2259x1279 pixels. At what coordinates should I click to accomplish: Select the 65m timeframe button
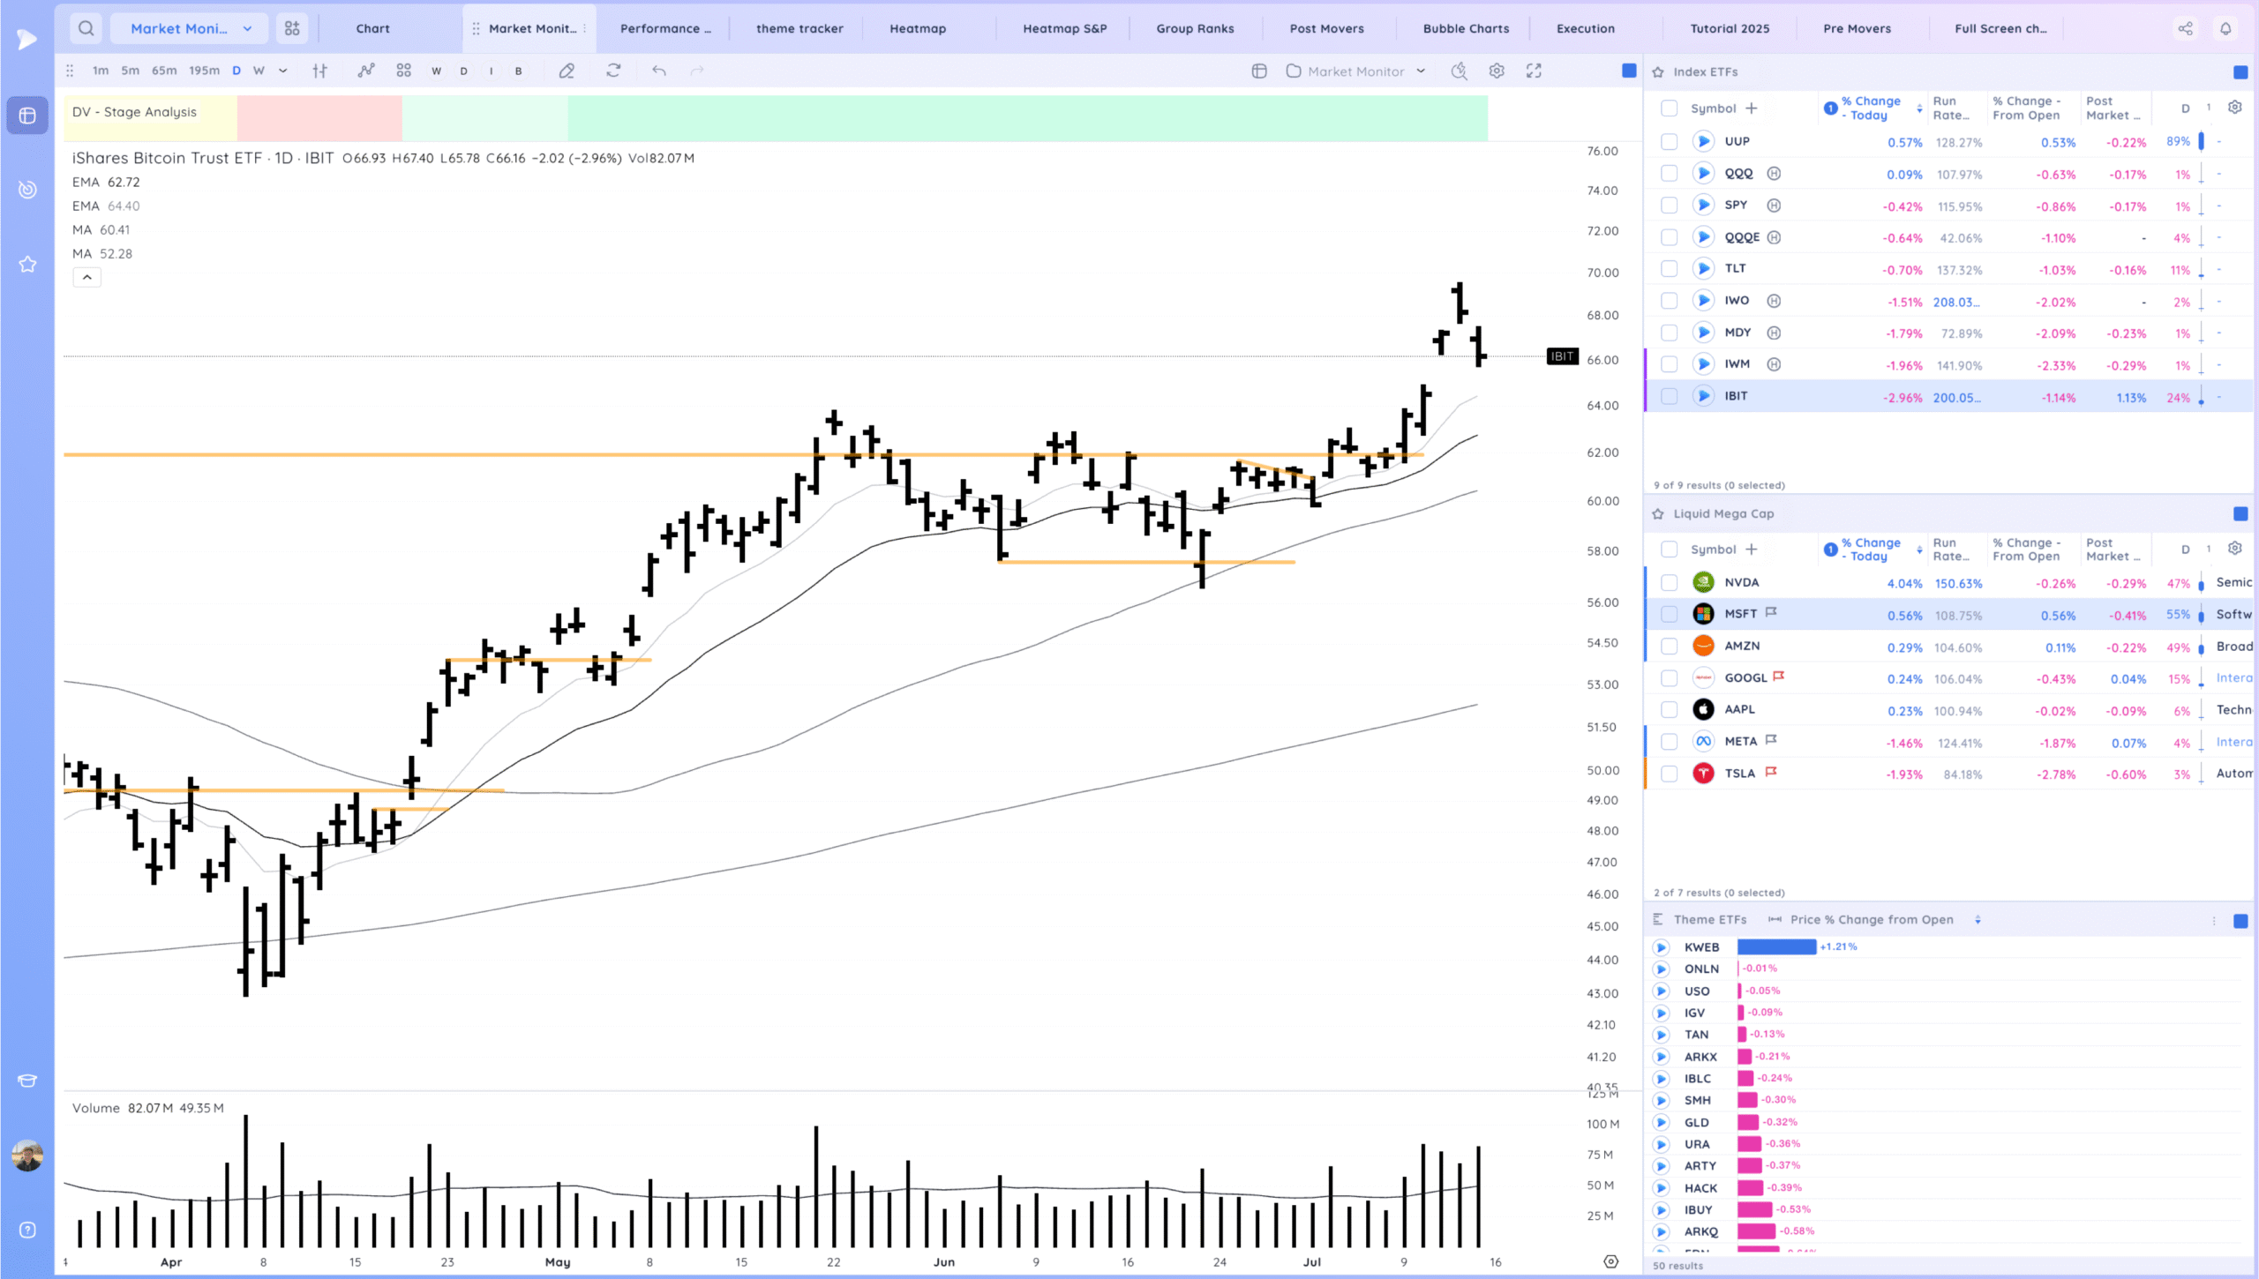[164, 71]
